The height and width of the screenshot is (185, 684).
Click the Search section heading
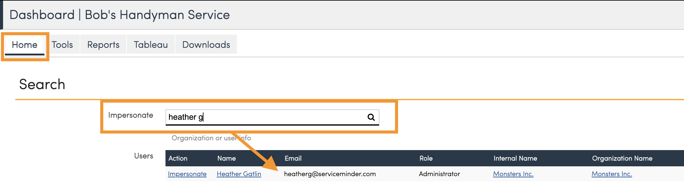click(x=42, y=84)
